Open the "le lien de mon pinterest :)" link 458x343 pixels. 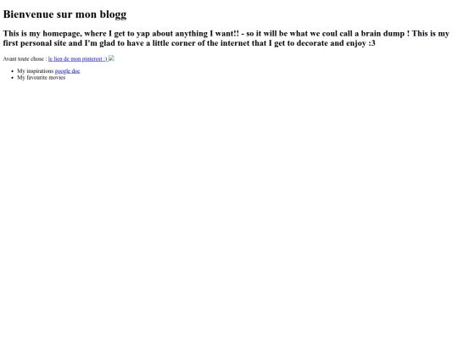coord(78,59)
